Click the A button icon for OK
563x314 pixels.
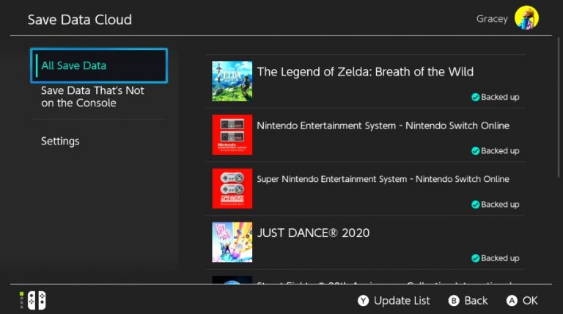tap(512, 301)
